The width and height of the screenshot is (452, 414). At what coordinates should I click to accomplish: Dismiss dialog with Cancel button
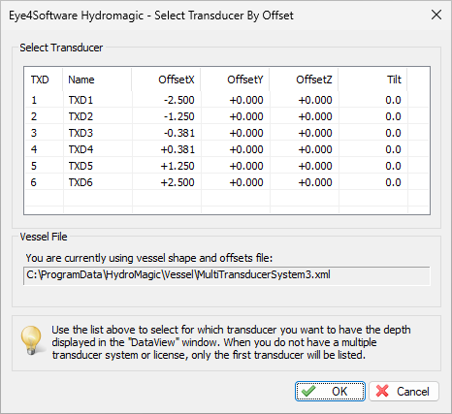404,391
